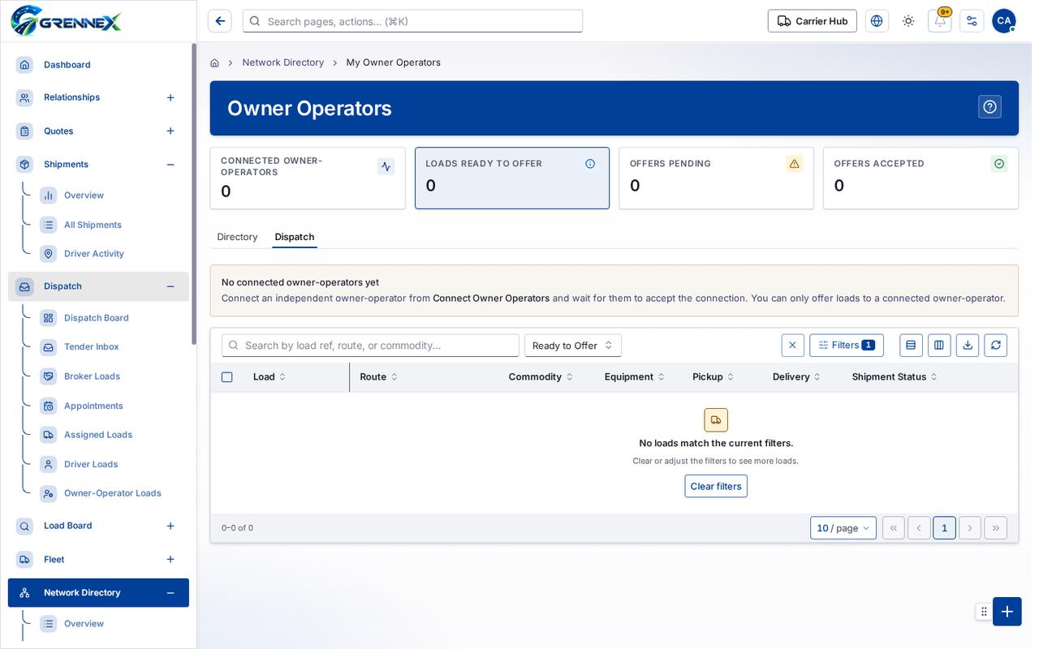The height and width of the screenshot is (649, 1039).
Task: Open the notifications bell
Action: click(x=940, y=21)
